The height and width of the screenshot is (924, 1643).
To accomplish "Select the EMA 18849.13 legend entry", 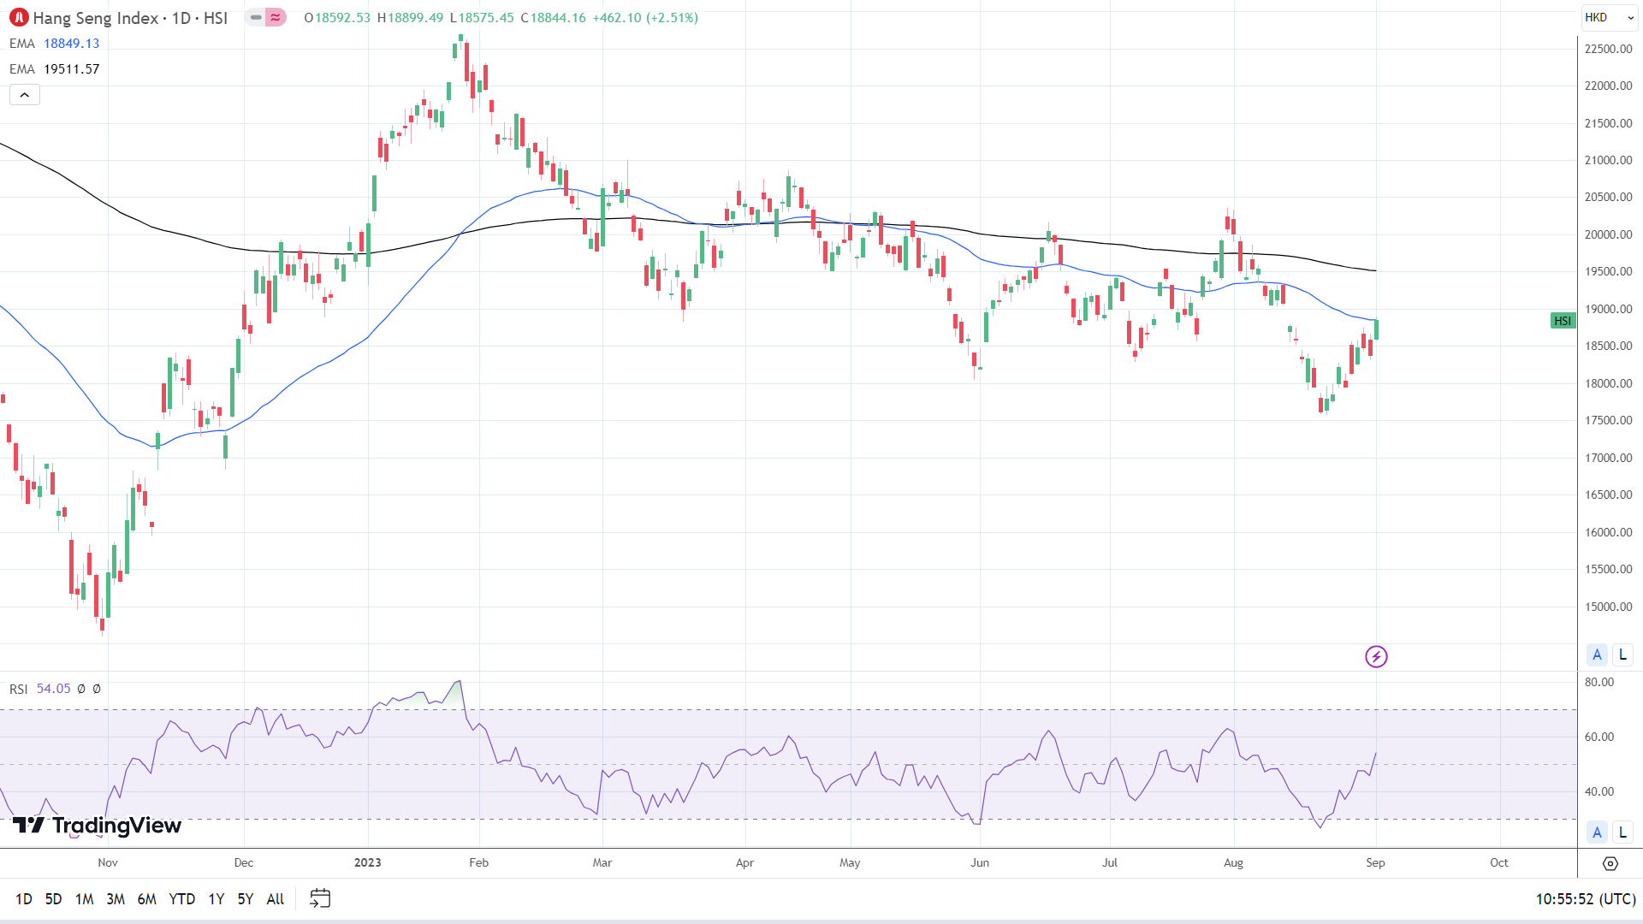I will tap(55, 44).
